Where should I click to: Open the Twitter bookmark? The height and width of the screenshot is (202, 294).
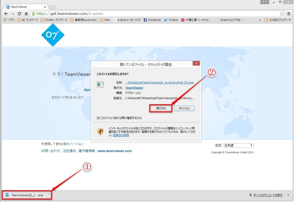point(171,20)
